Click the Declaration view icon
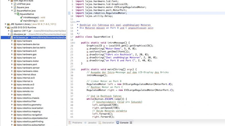Viewport: 225px width, 126px height. click(x=100, y=123)
